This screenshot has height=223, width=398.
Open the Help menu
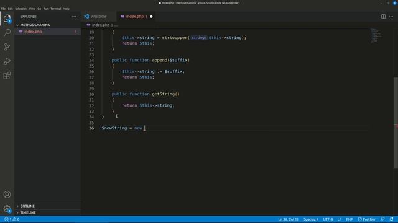(67, 9)
